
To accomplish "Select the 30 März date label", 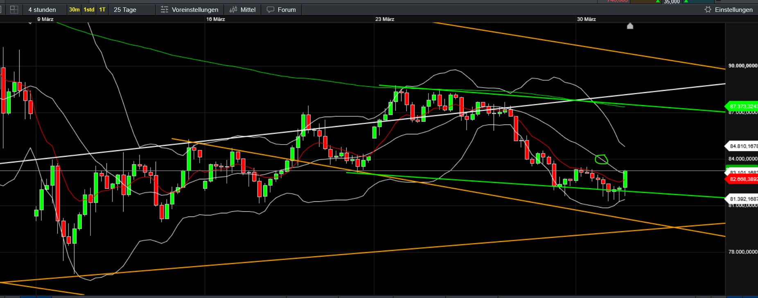I will [x=587, y=19].
